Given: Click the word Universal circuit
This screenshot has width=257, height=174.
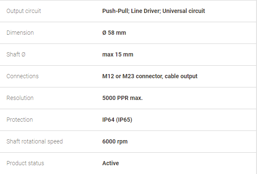Looking at the screenshot, I should pyautogui.click(x=184, y=11).
